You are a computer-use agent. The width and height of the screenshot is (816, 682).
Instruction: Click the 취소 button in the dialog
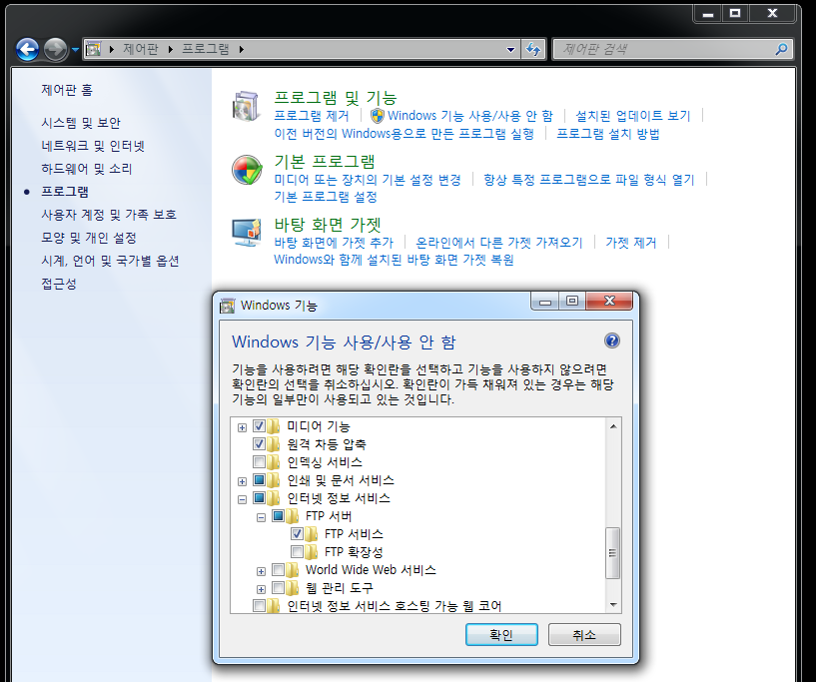coord(584,635)
